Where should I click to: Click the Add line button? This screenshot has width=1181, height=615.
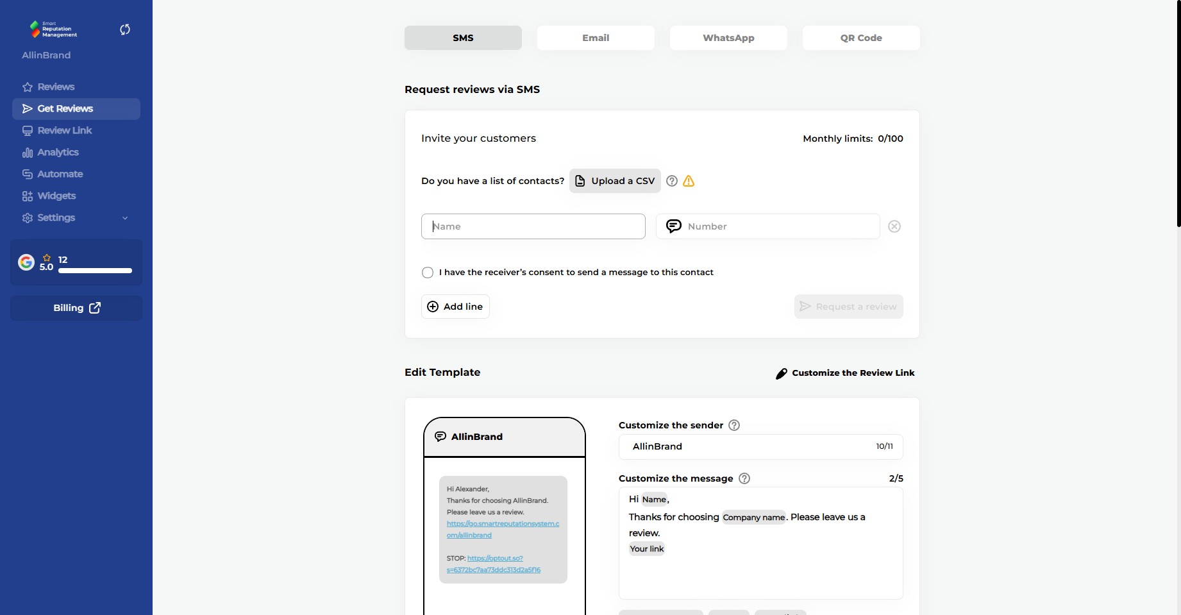[x=455, y=307]
